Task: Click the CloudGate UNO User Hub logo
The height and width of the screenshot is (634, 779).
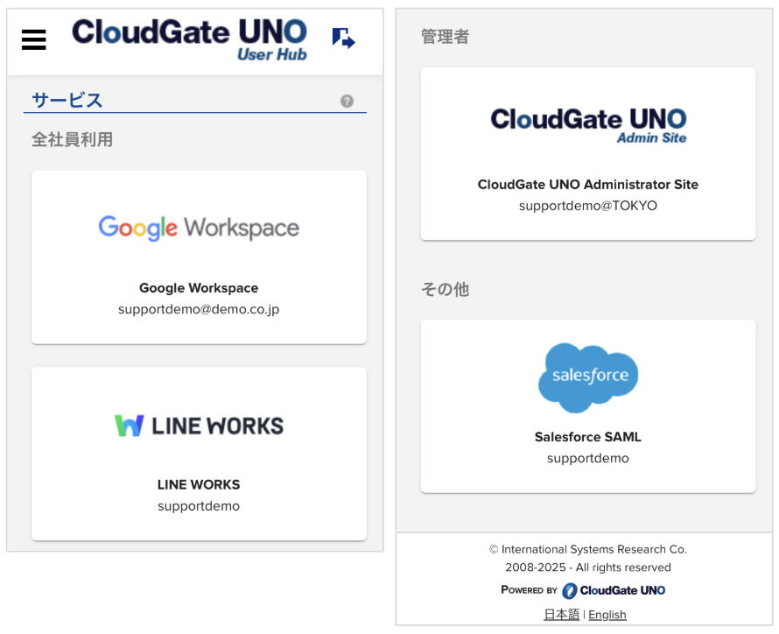Action: pyautogui.click(x=189, y=39)
